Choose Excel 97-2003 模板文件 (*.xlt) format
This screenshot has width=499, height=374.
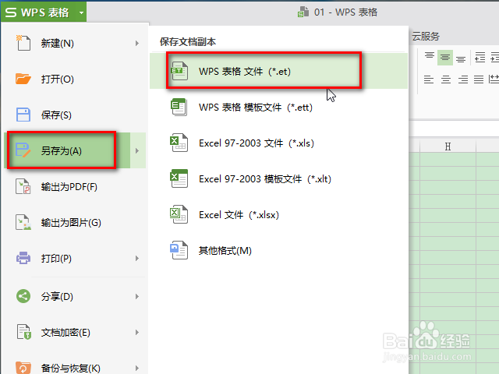click(278, 178)
